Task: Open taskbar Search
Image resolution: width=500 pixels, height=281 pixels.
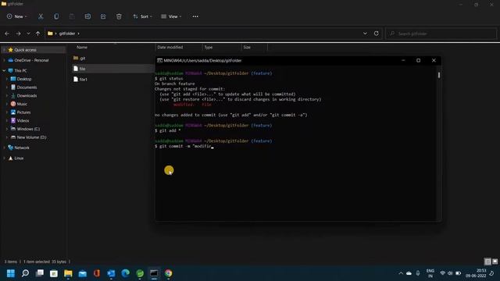Action: [25, 273]
